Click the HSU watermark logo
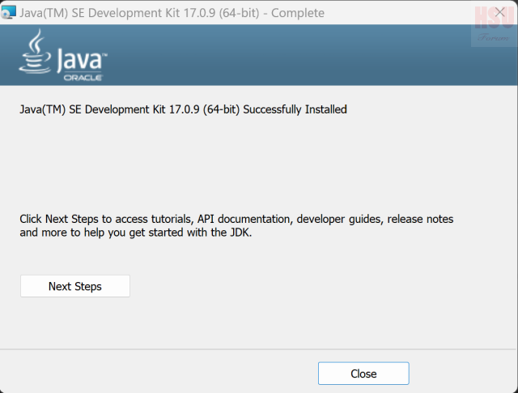Viewport: 518px width, 393px height. [494, 15]
